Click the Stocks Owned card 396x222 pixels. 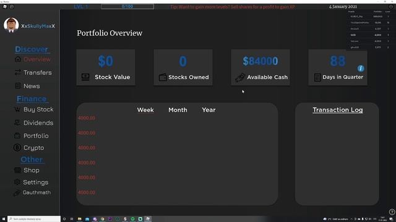pyautogui.click(x=183, y=67)
